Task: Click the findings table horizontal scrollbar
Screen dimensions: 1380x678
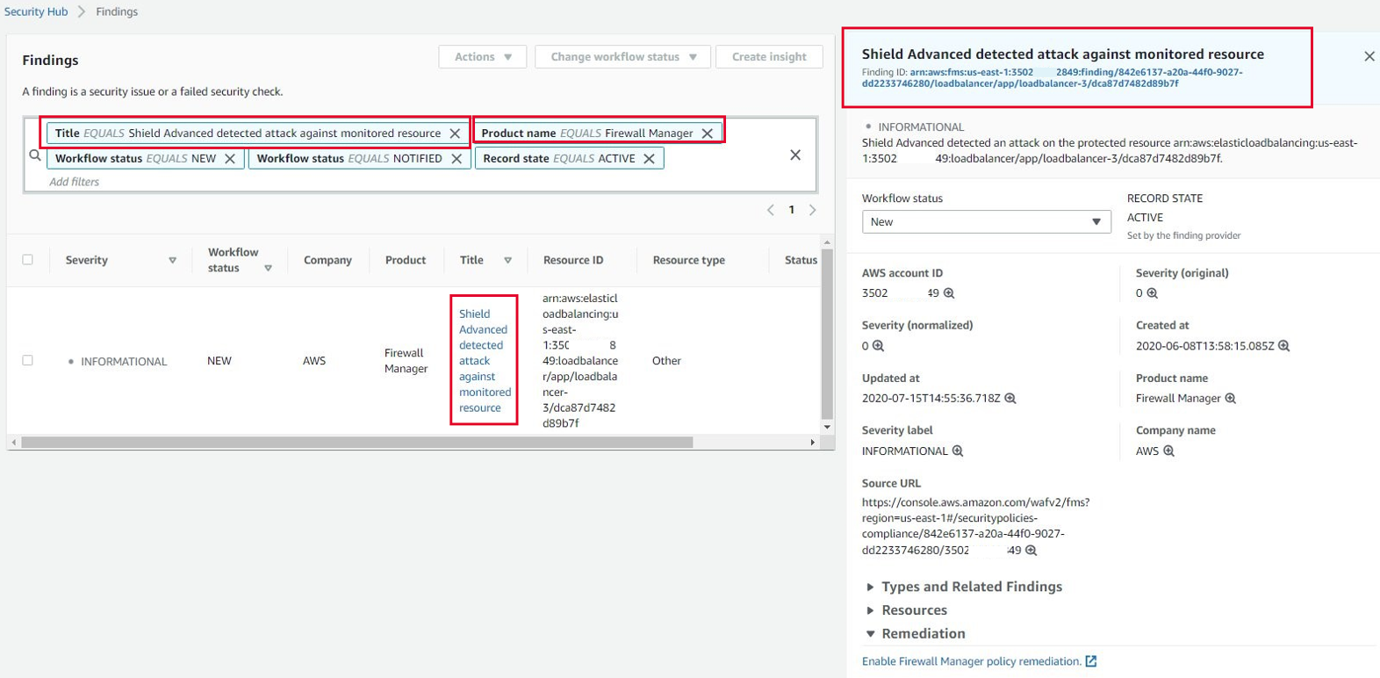Action: [x=356, y=443]
